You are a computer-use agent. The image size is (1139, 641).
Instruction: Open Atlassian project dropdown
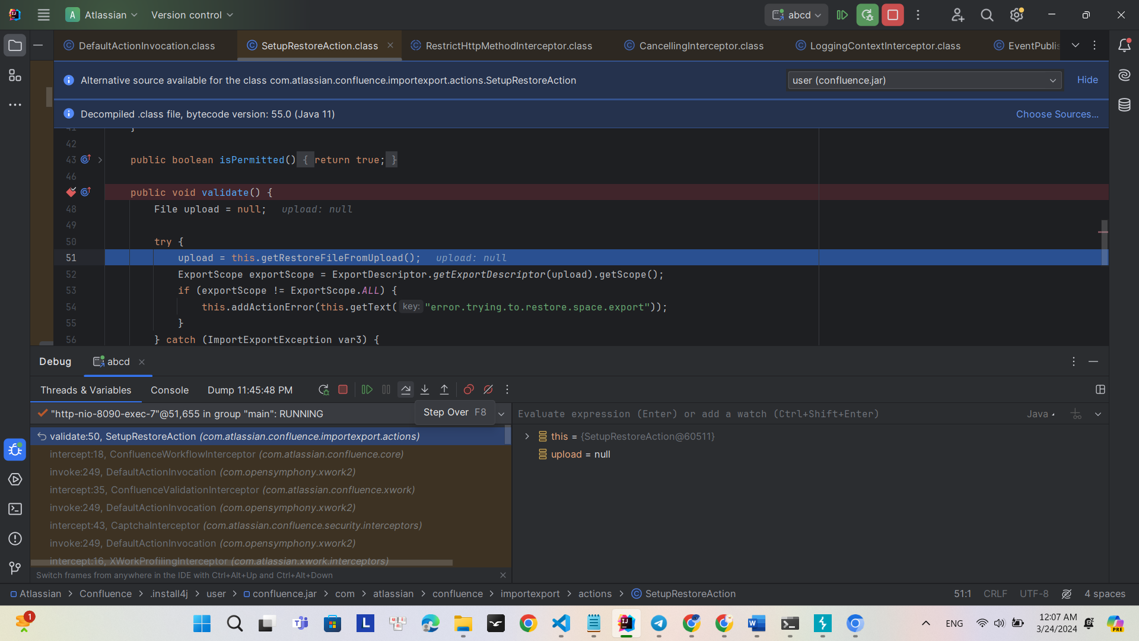(102, 15)
